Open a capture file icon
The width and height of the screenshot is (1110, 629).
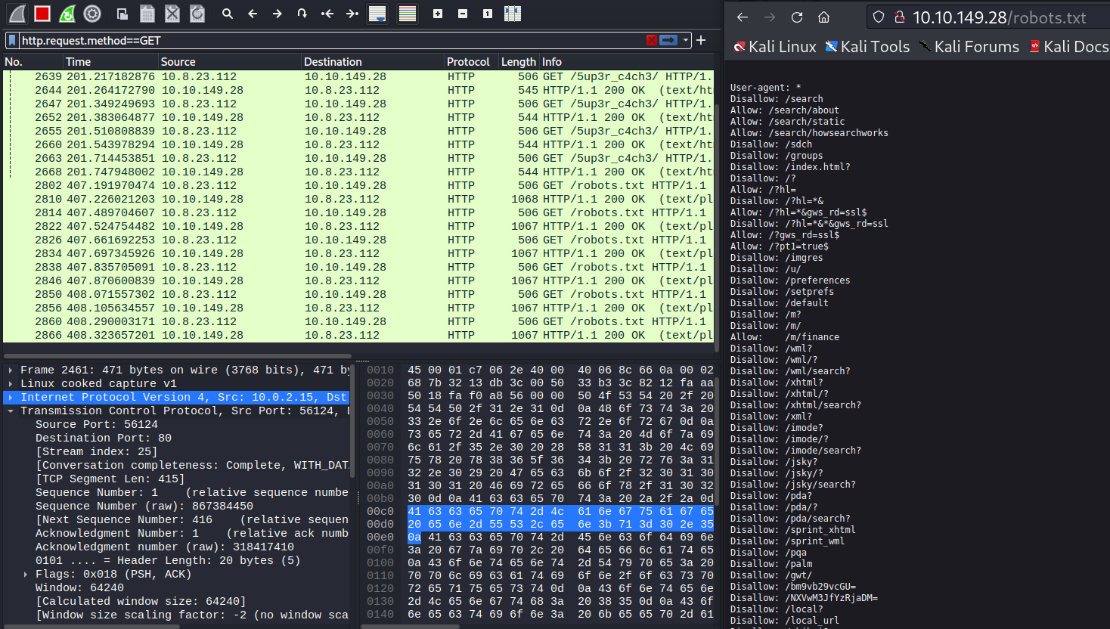(x=122, y=14)
